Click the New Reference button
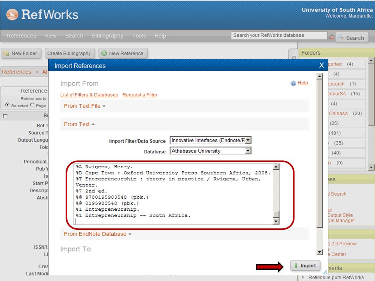This screenshot has height=281, width=375. tap(123, 53)
